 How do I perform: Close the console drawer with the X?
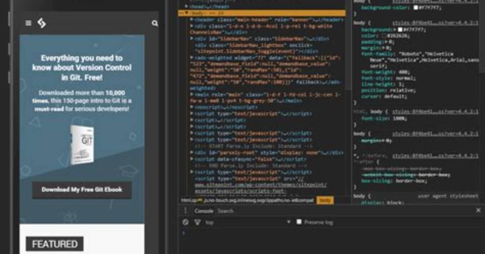478,210
